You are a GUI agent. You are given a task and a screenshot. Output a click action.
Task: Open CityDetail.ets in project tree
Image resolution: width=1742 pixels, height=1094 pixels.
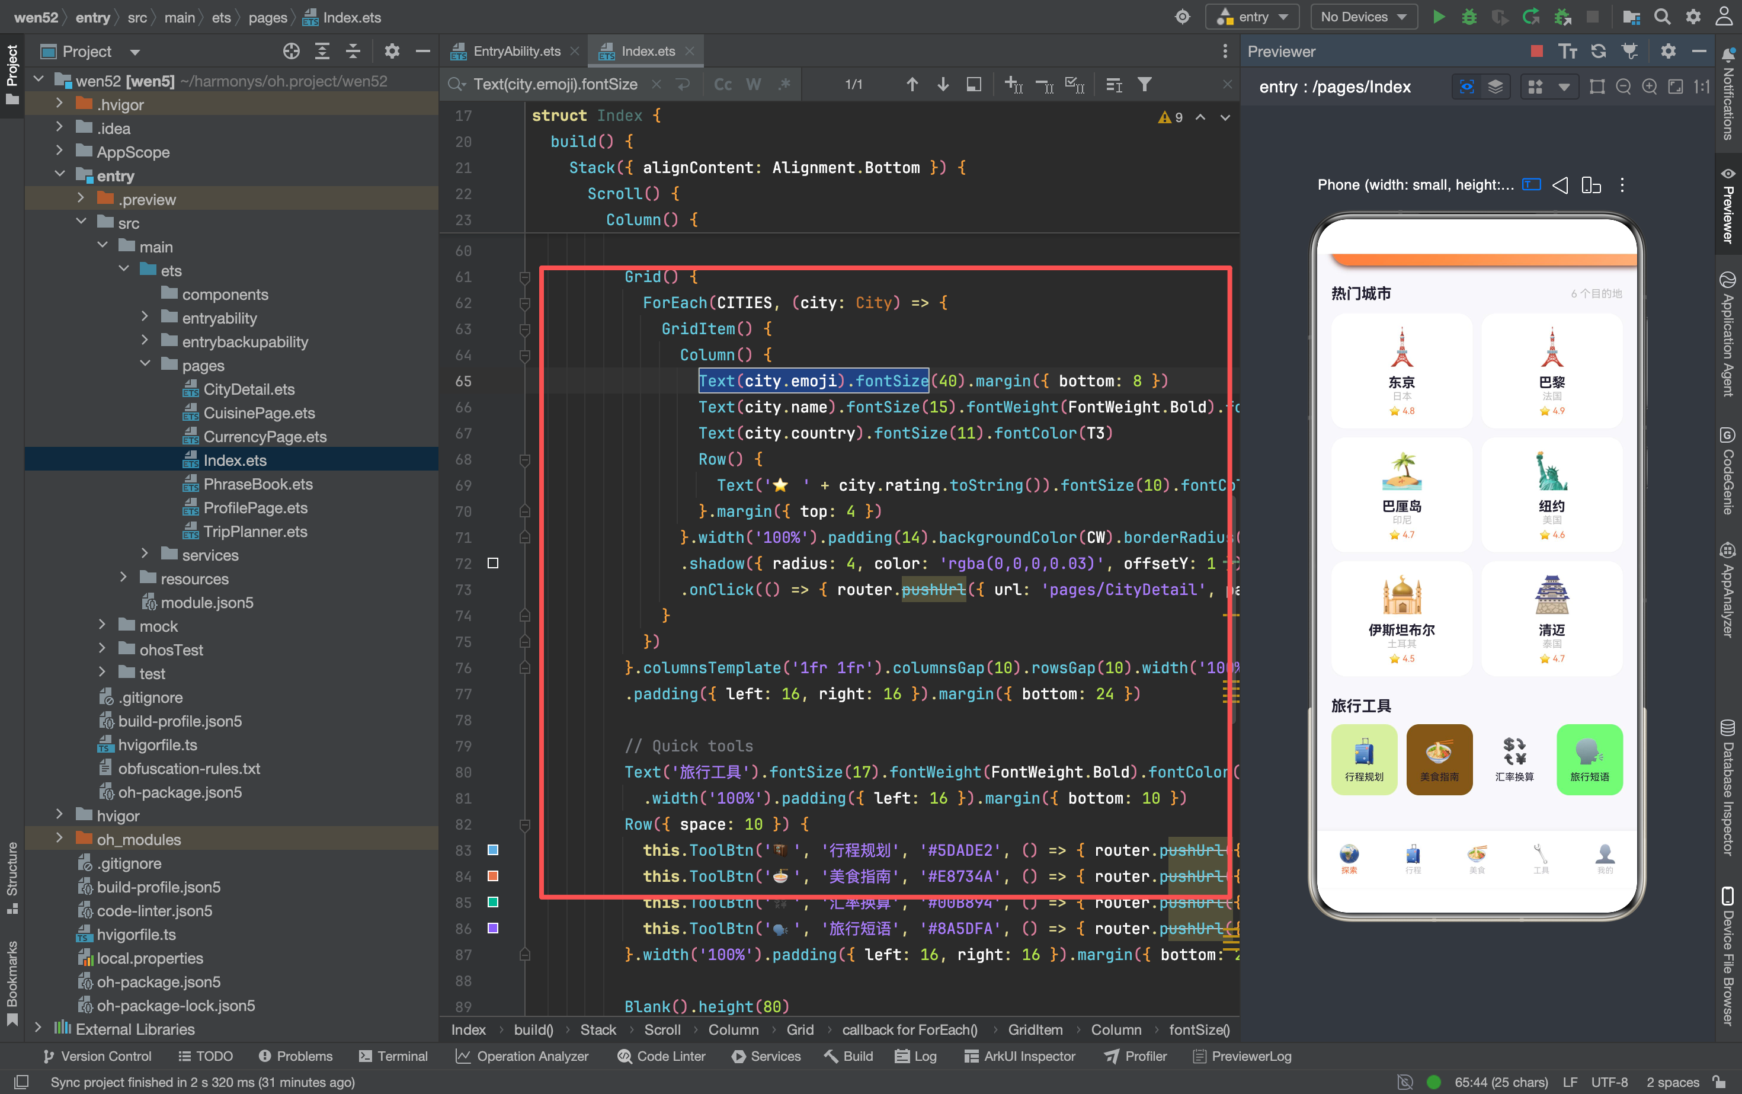click(x=249, y=389)
